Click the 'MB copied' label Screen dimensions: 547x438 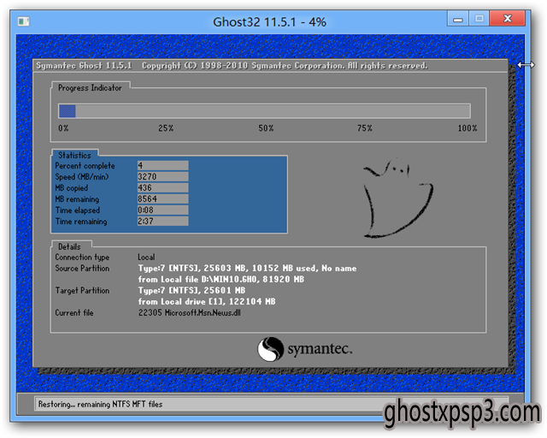pos(72,188)
